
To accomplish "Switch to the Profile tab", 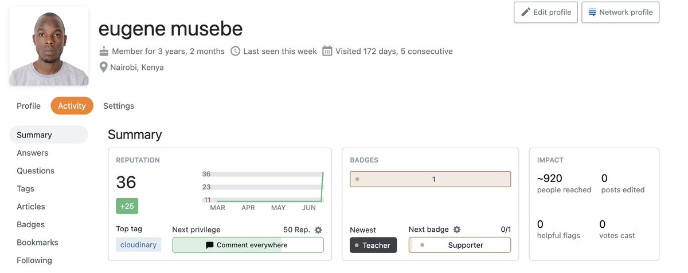I will [29, 106].
